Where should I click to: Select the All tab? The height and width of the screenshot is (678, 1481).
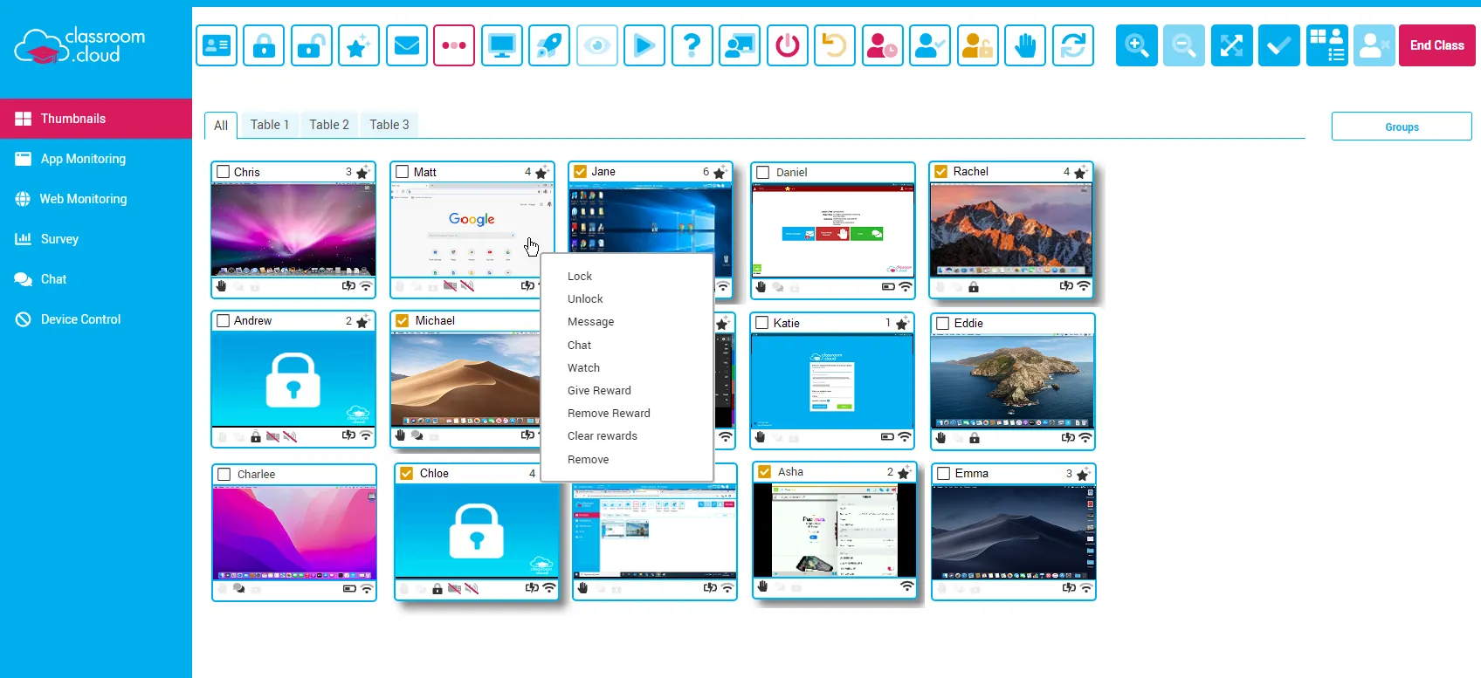pyautogui.click(x=221, y=126)
